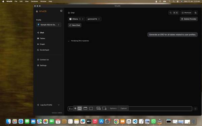Open FaceTime from the dock
The image size is (202, 126).
(x=52, y=121)
